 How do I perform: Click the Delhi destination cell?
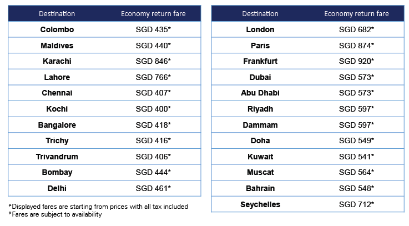click(57, 188)
